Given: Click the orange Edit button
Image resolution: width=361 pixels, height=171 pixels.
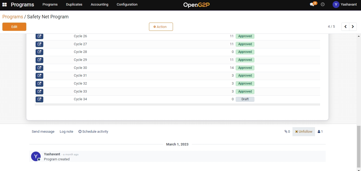Looking at the screenshot, I should 14,27.
